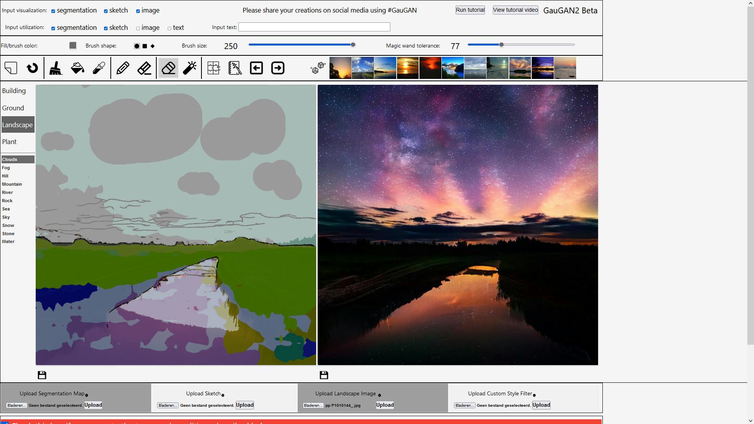The height and width of the screenshot is (424, 754).
Task: Pick the eyedropper color tool
Action: point(99,68)
